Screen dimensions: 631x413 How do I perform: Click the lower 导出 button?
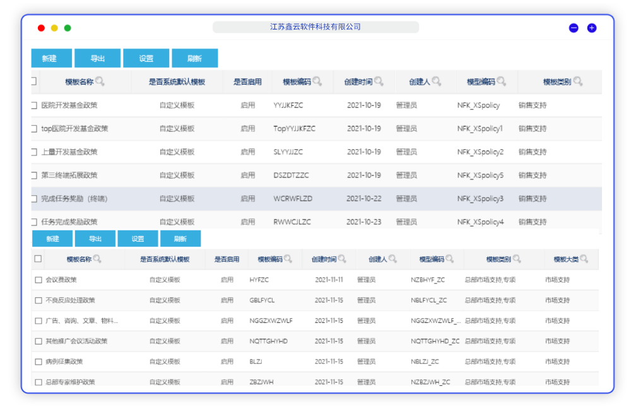click(95, 239)
